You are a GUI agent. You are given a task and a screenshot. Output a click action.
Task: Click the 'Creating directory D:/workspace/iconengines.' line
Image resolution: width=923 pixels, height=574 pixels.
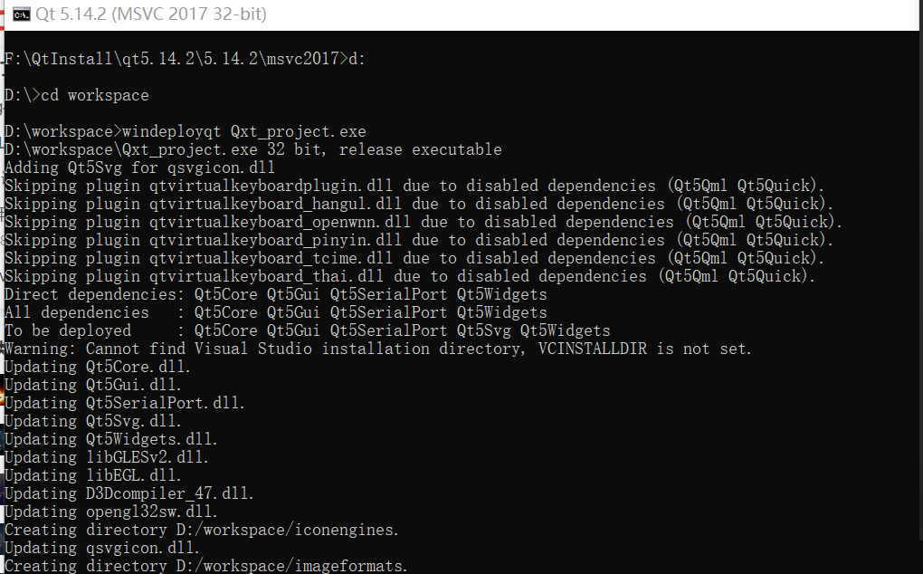tap(202, 530)
